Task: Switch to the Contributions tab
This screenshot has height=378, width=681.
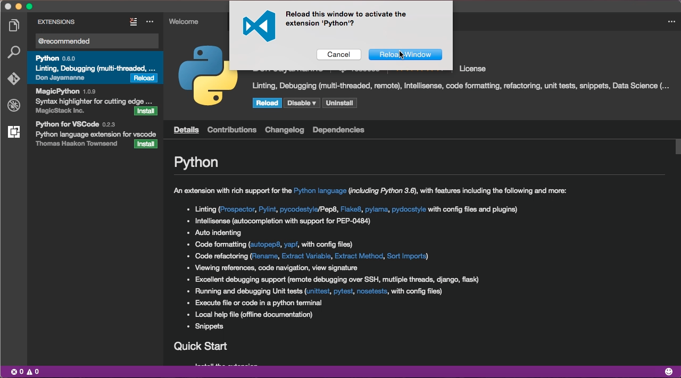Action: [x=232, y=130]
